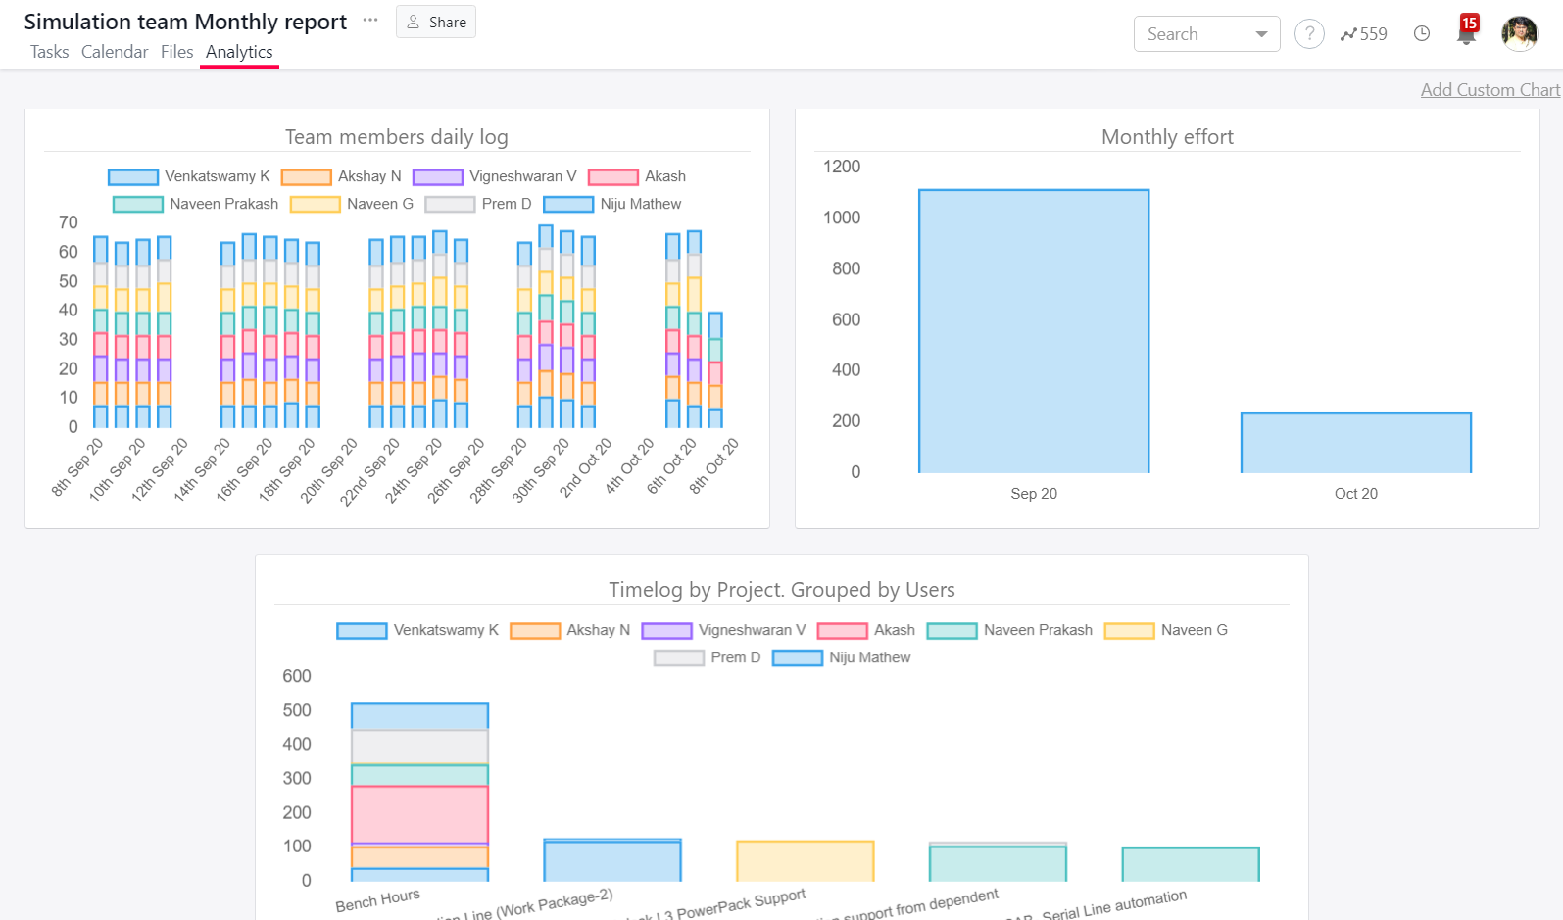
Task: Toggle Venkatswamy K series in daily log legend
Action: pyautogui.click(x=189, y=176)
